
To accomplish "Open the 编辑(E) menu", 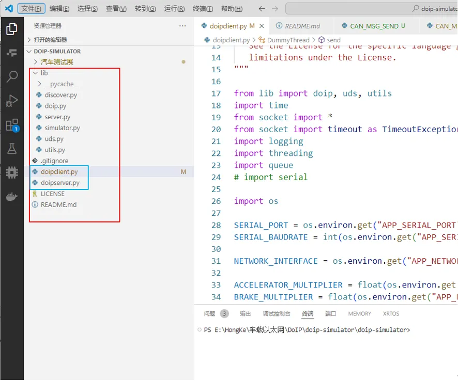I will point(59,8).
